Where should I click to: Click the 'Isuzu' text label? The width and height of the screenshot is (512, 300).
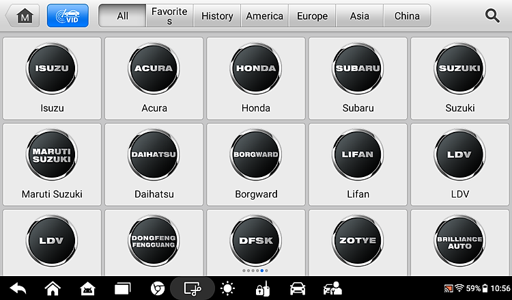[52, 108]
